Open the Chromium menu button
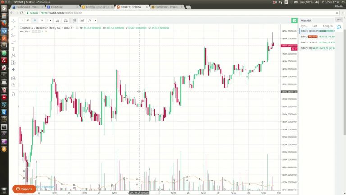The image size is (346, 195). pyautogui.click(x=343, y=13)
